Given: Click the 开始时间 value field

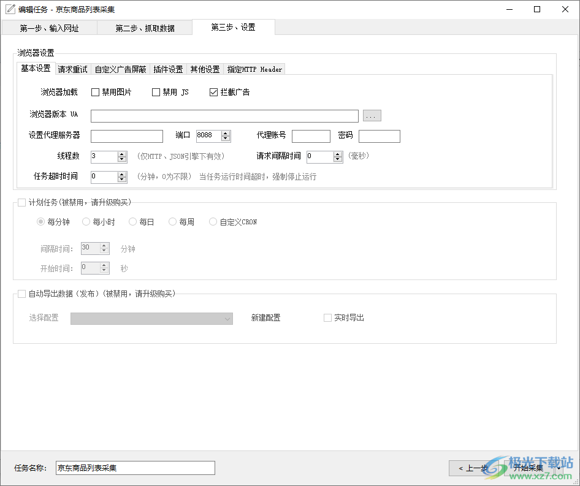Looking at the screenshot, I should coord(90,268).
